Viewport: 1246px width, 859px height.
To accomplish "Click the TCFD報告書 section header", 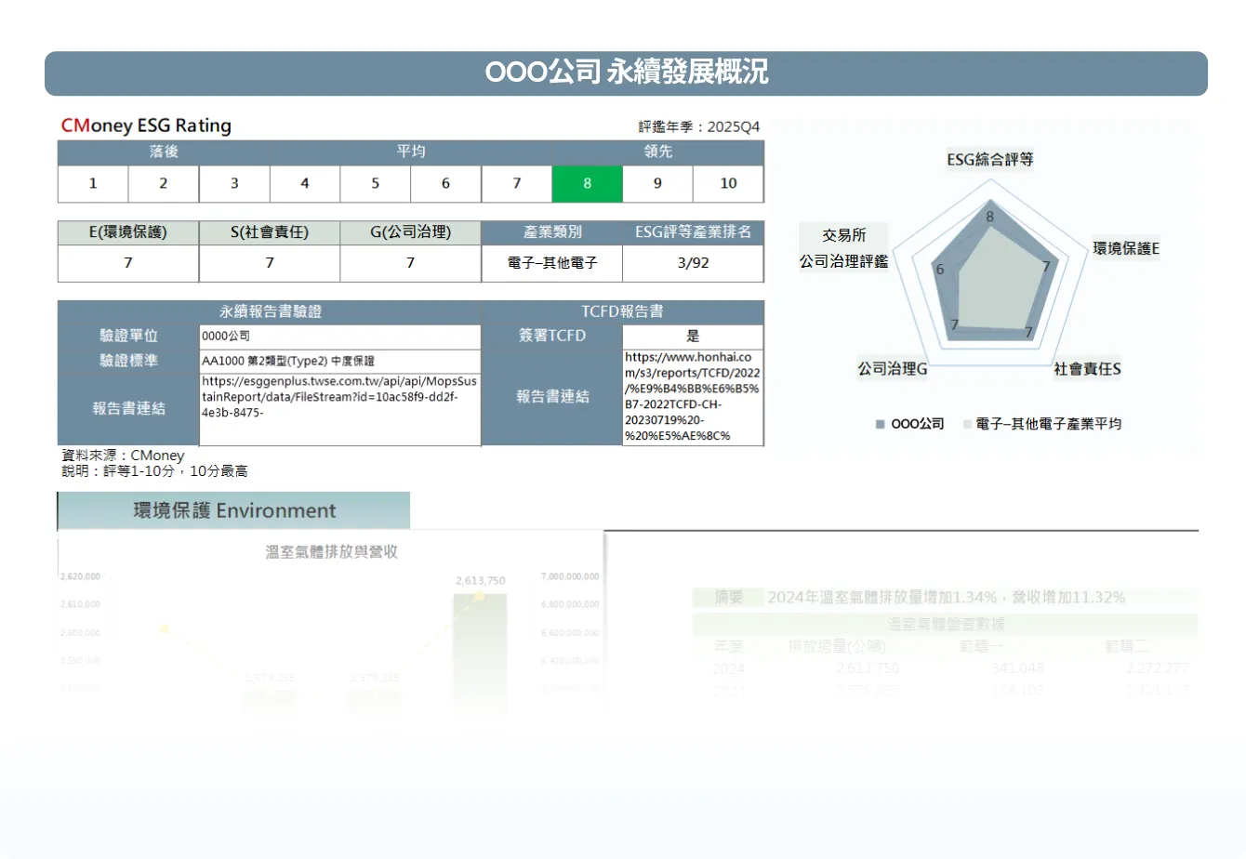I will point(622,312).
